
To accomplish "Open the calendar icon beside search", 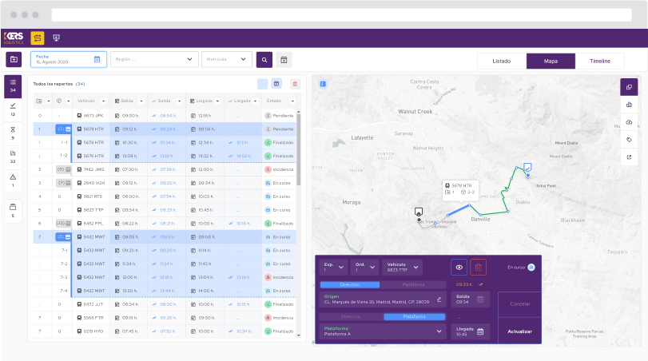I will pos(284,60).
